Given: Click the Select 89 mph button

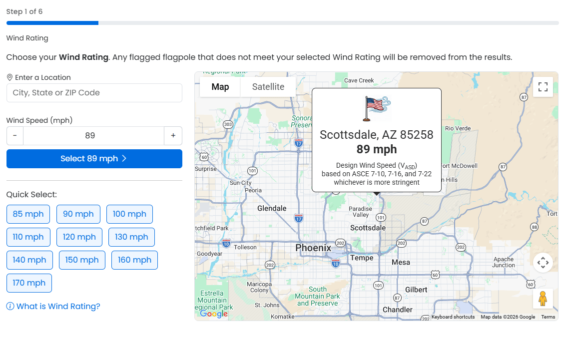Looking at the screenshot, I should [94, 159].
